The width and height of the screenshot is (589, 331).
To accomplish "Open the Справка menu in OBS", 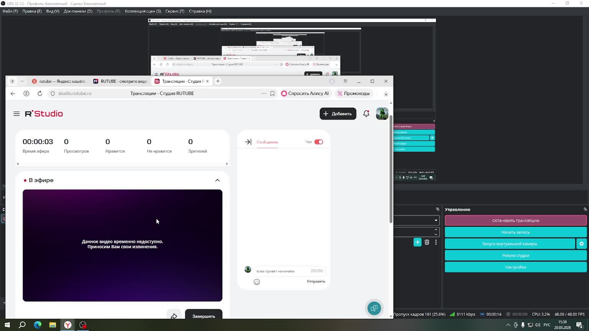I will tap(200, 11).
